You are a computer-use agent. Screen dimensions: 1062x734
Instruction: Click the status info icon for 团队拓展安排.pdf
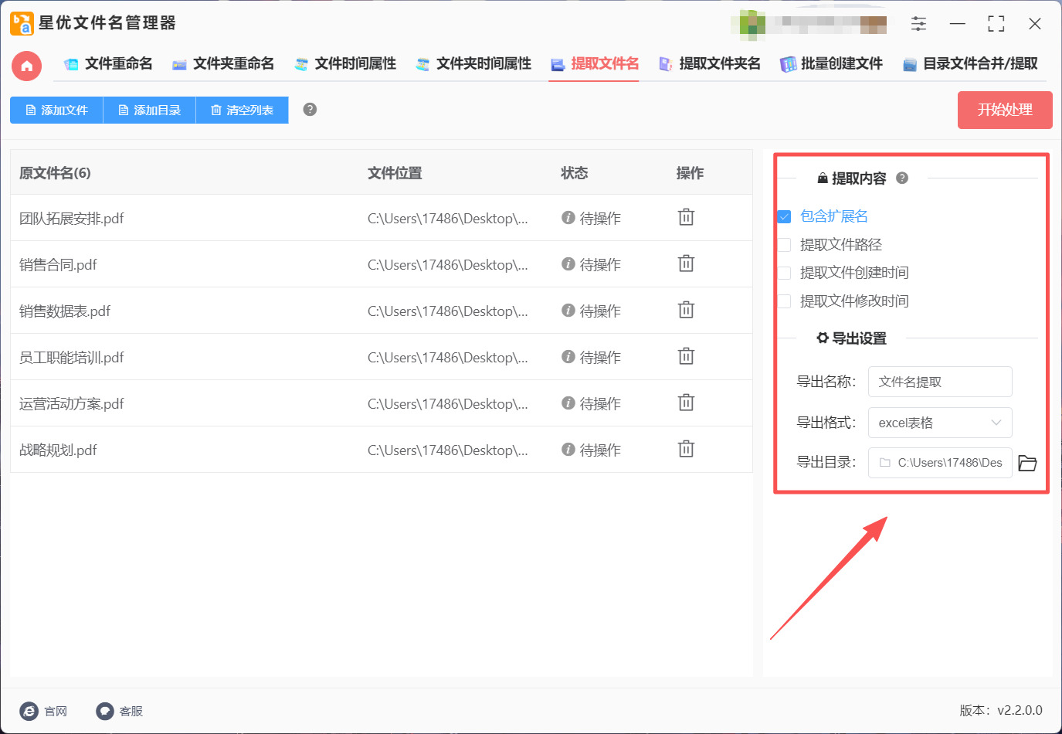[x=568, y=218]
